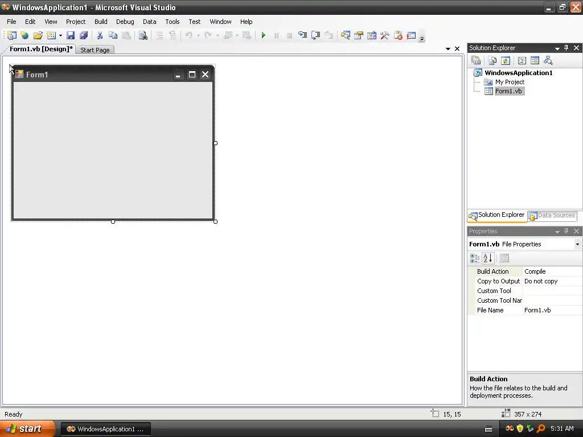Toggle auto-hide pin on Solution Explorer
The image size is (583, 437).
(566, 48)
